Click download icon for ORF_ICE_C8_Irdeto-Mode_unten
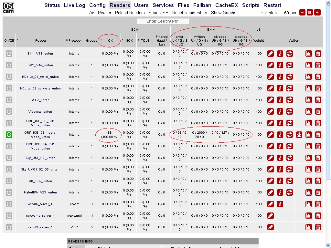This screenshot has width=331, height=248. 299,135
